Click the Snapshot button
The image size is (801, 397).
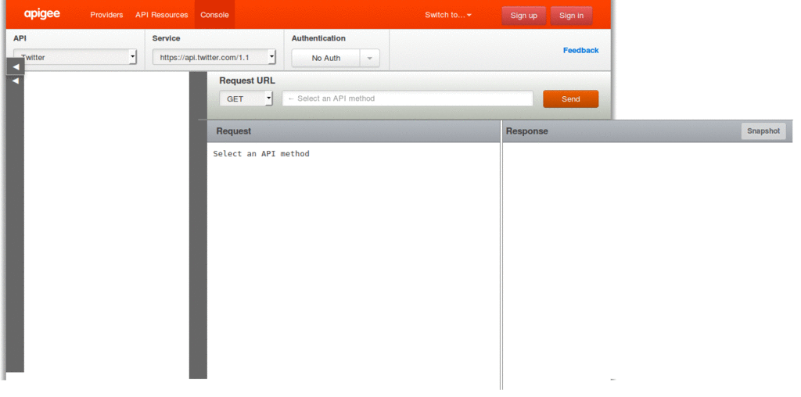[763, 131]
